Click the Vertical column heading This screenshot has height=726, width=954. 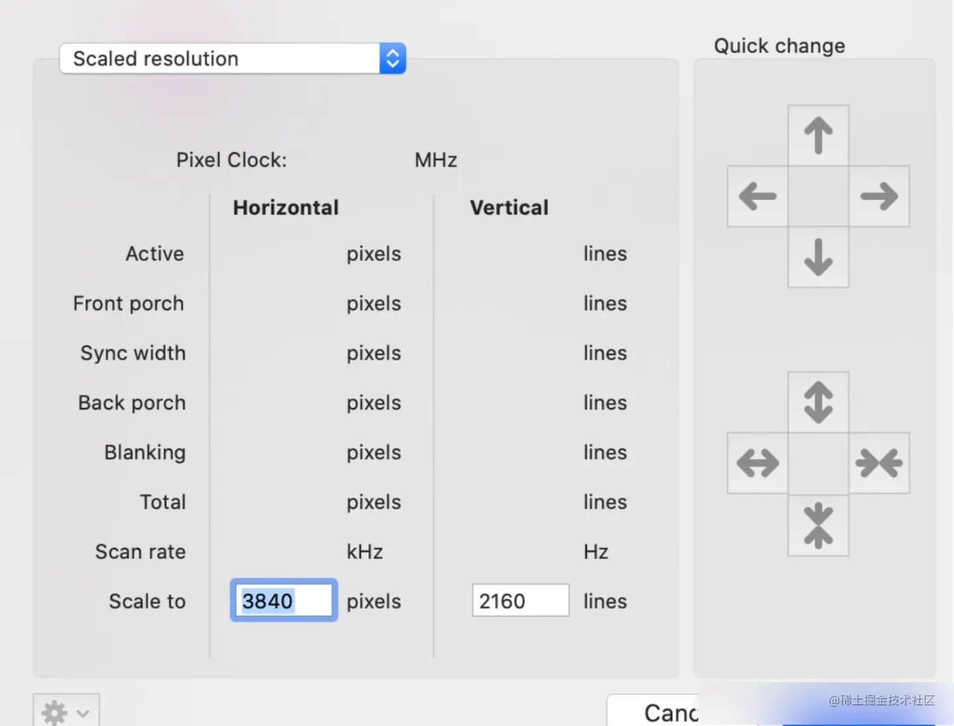click(509, 208)
